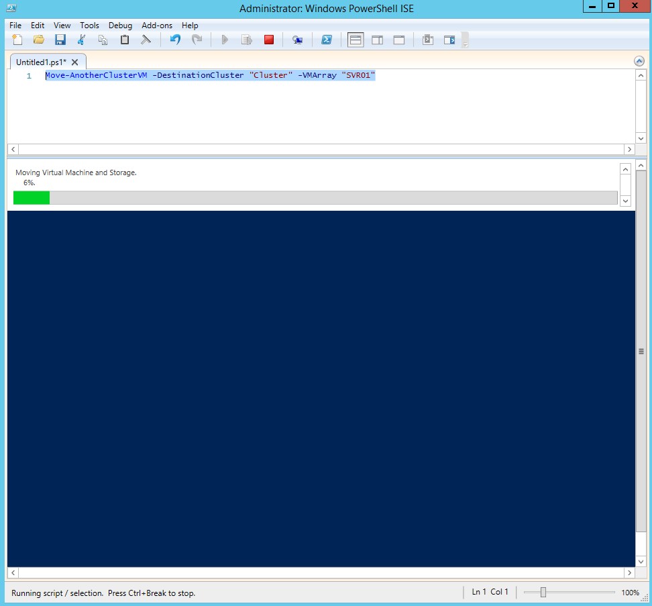This screenshot has height=606, width=652.
Task: Show script pane on top layout
Action: point(356,40)
